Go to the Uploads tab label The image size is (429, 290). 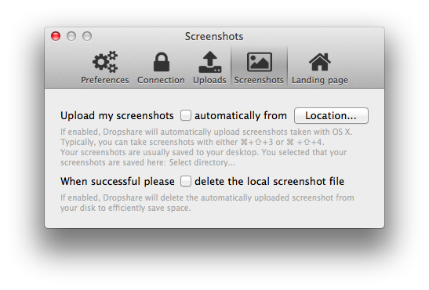point(209,80)
